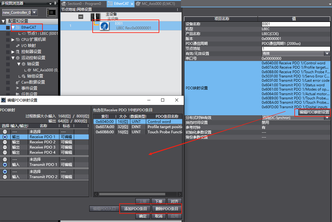Image resolution: width=332 pixels, height=222 pixels.
Task: Select the Receive PDO 4 radio button
Action: coord(5,152)
